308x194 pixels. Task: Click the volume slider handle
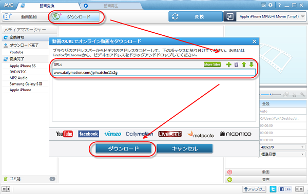[x=271, y=95]
